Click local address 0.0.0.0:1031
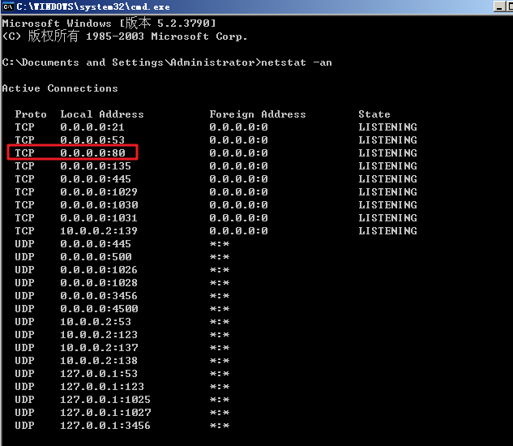Image resolution: width=513 pixels, height=446 pixels. 99,218
